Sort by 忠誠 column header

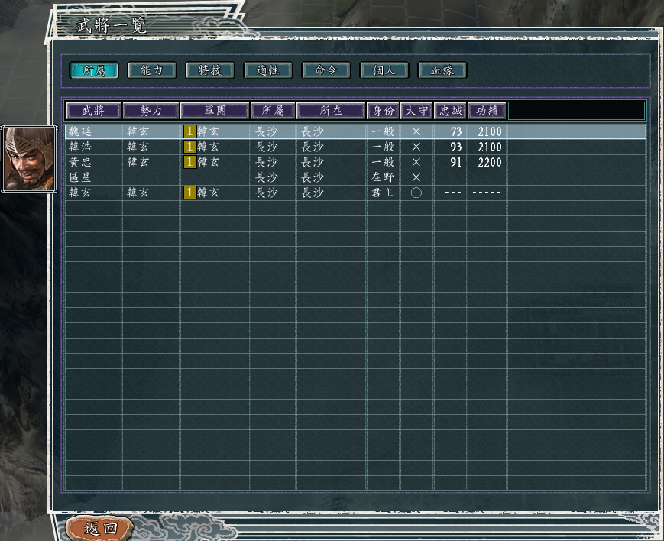(450, 111)
